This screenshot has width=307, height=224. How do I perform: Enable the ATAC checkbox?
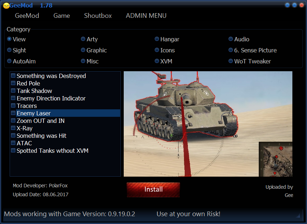coord(13,143)
